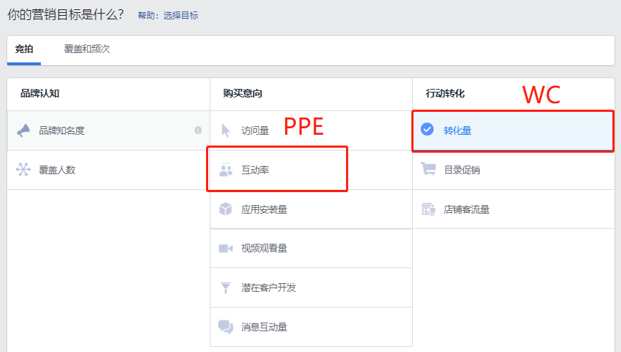Click the store icon for 店铺客流量
The width and height of the screenshot is (621, 352).
click(x=428, y=209)
